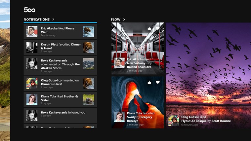
Task: Open the NOTIFICATIONS section header
Action: (x=36, y=19)
